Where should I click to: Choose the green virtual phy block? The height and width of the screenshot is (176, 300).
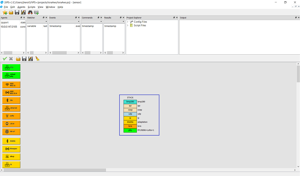tap(11, 75)
